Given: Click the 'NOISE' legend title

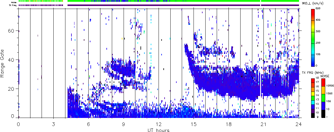Looking at the screenshot, I should (x=325, y=76).
